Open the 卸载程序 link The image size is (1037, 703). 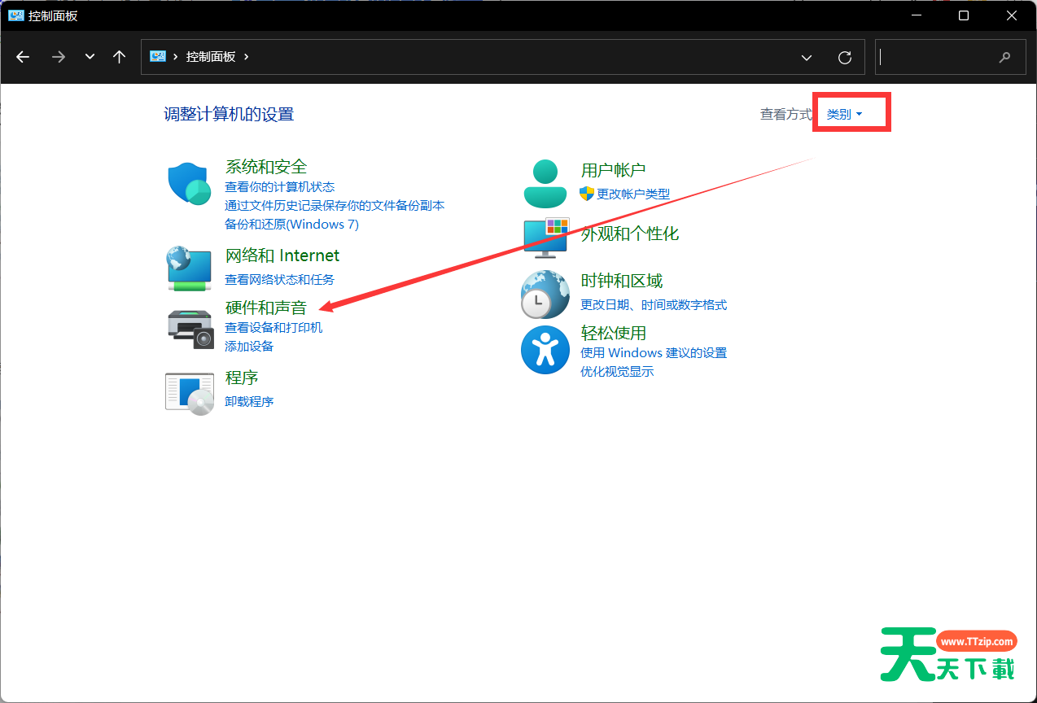(x=249, y=402)
